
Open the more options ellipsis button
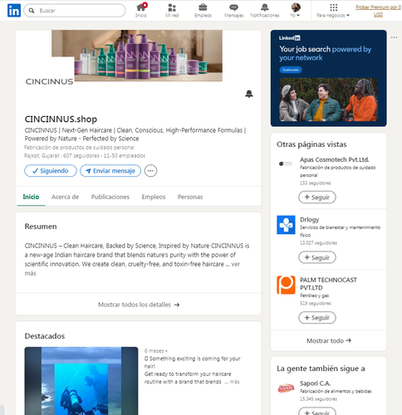[x=150, y=171]
